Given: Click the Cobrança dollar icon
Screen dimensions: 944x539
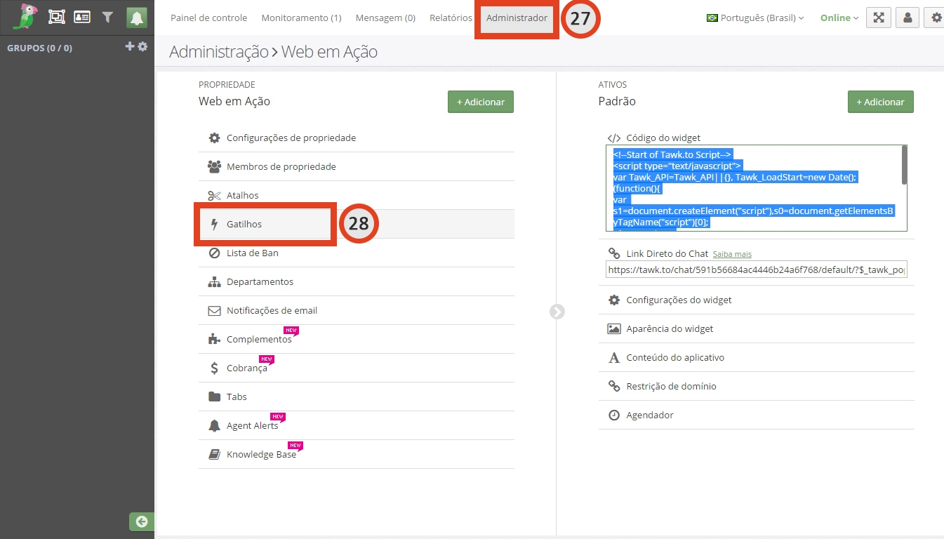Looking at the screenshot, I should pyautogui.click(x=214, y=368).
